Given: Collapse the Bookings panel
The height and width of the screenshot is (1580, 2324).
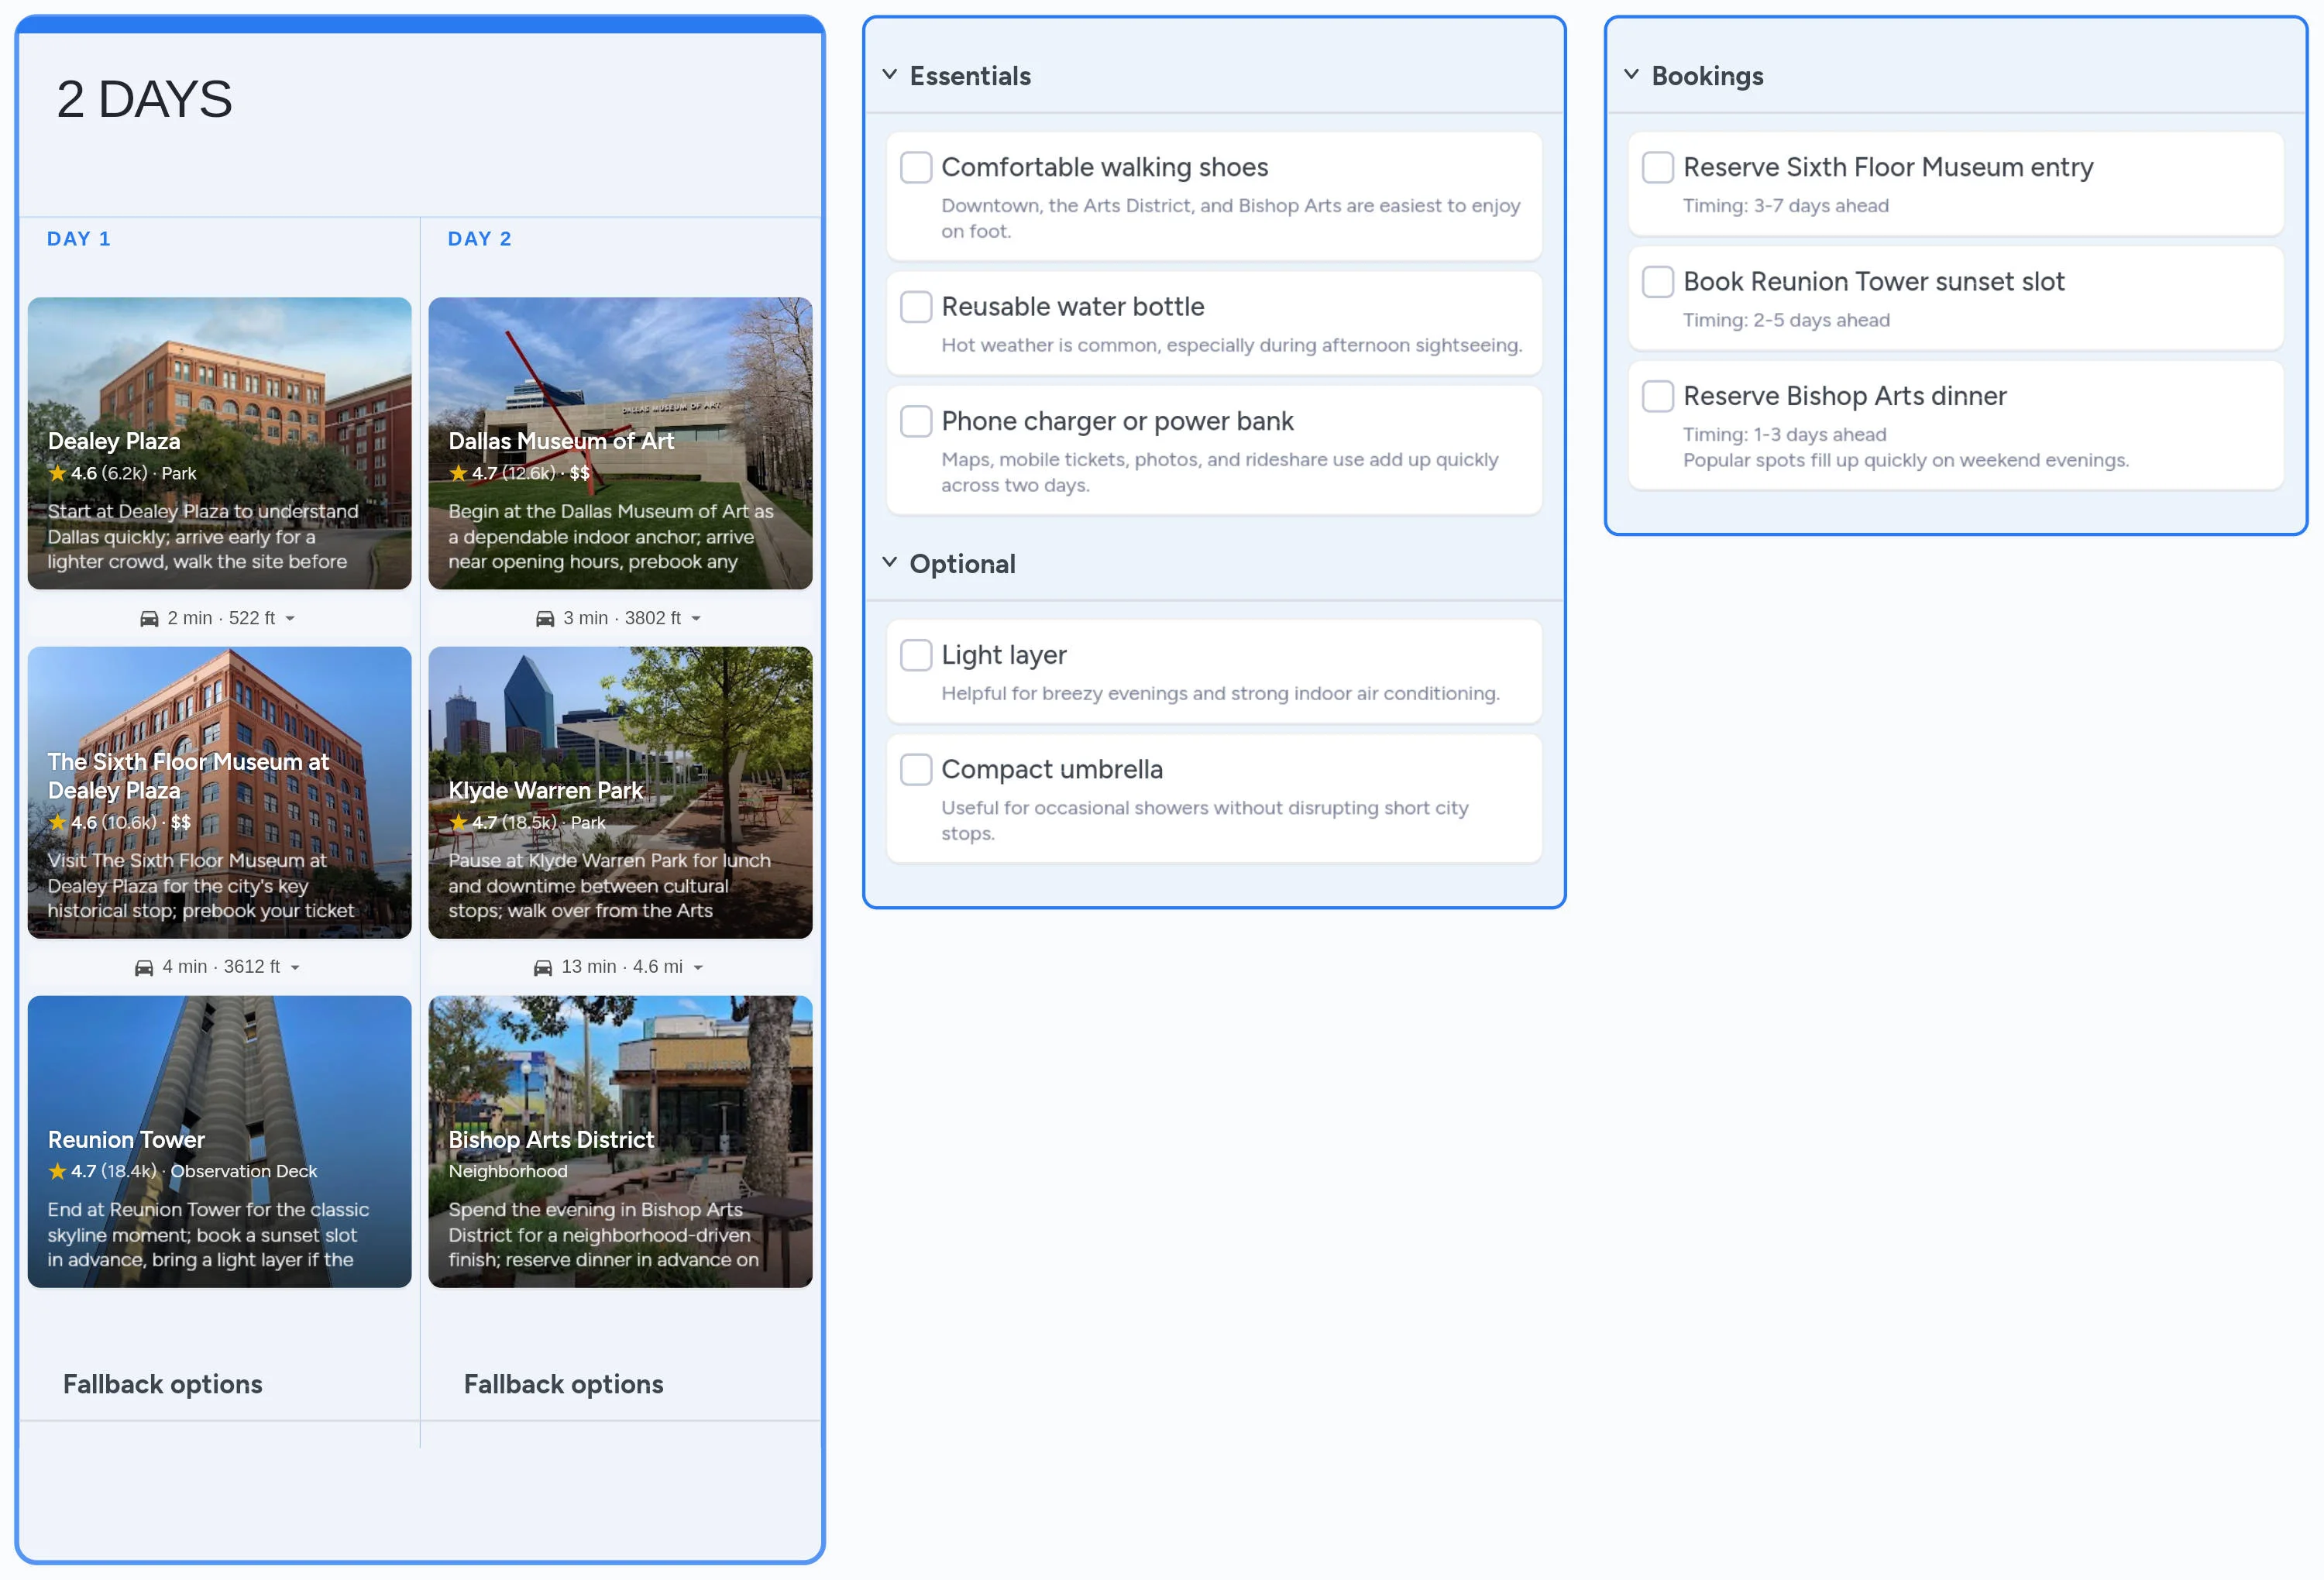Looking at the screenshot, I should pos(1632,75).
